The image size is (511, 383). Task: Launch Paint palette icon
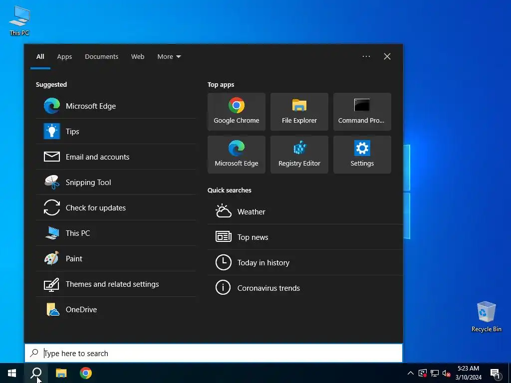(52, 258)
